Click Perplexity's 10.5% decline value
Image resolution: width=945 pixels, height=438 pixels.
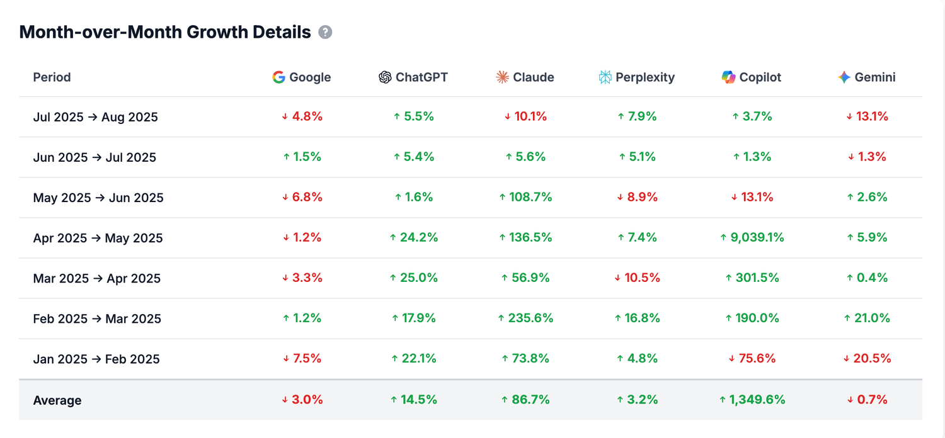[x=637, y=278]
